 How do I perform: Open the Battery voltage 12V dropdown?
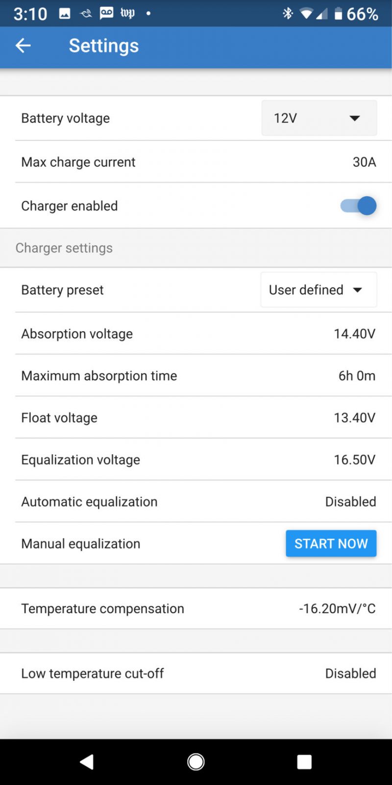click(x=319, y=118)
